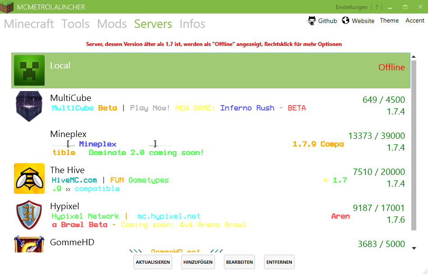Click the Github icon
The width and height of the screenshot is (428, 275).
pyautogui.click(x=311, y=20)
